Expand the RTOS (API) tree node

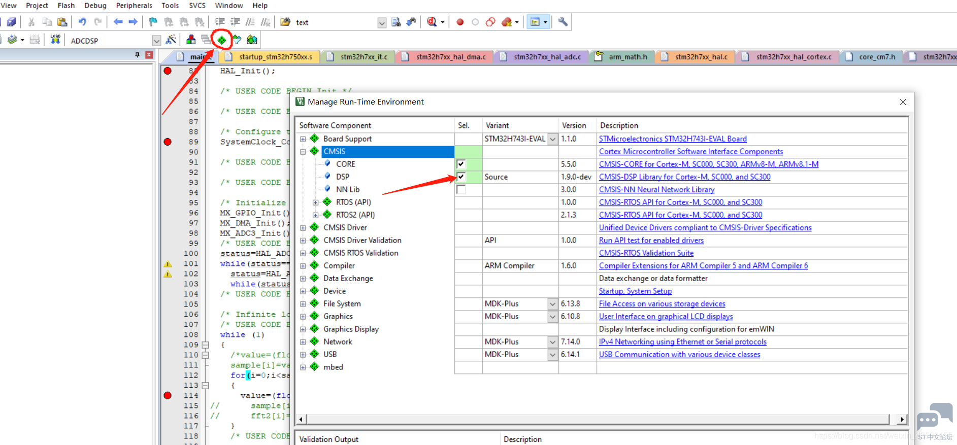click(x=316, y=202)
